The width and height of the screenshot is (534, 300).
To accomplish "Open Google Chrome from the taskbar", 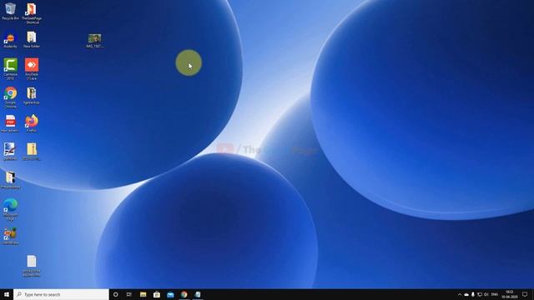I will 184,294.
